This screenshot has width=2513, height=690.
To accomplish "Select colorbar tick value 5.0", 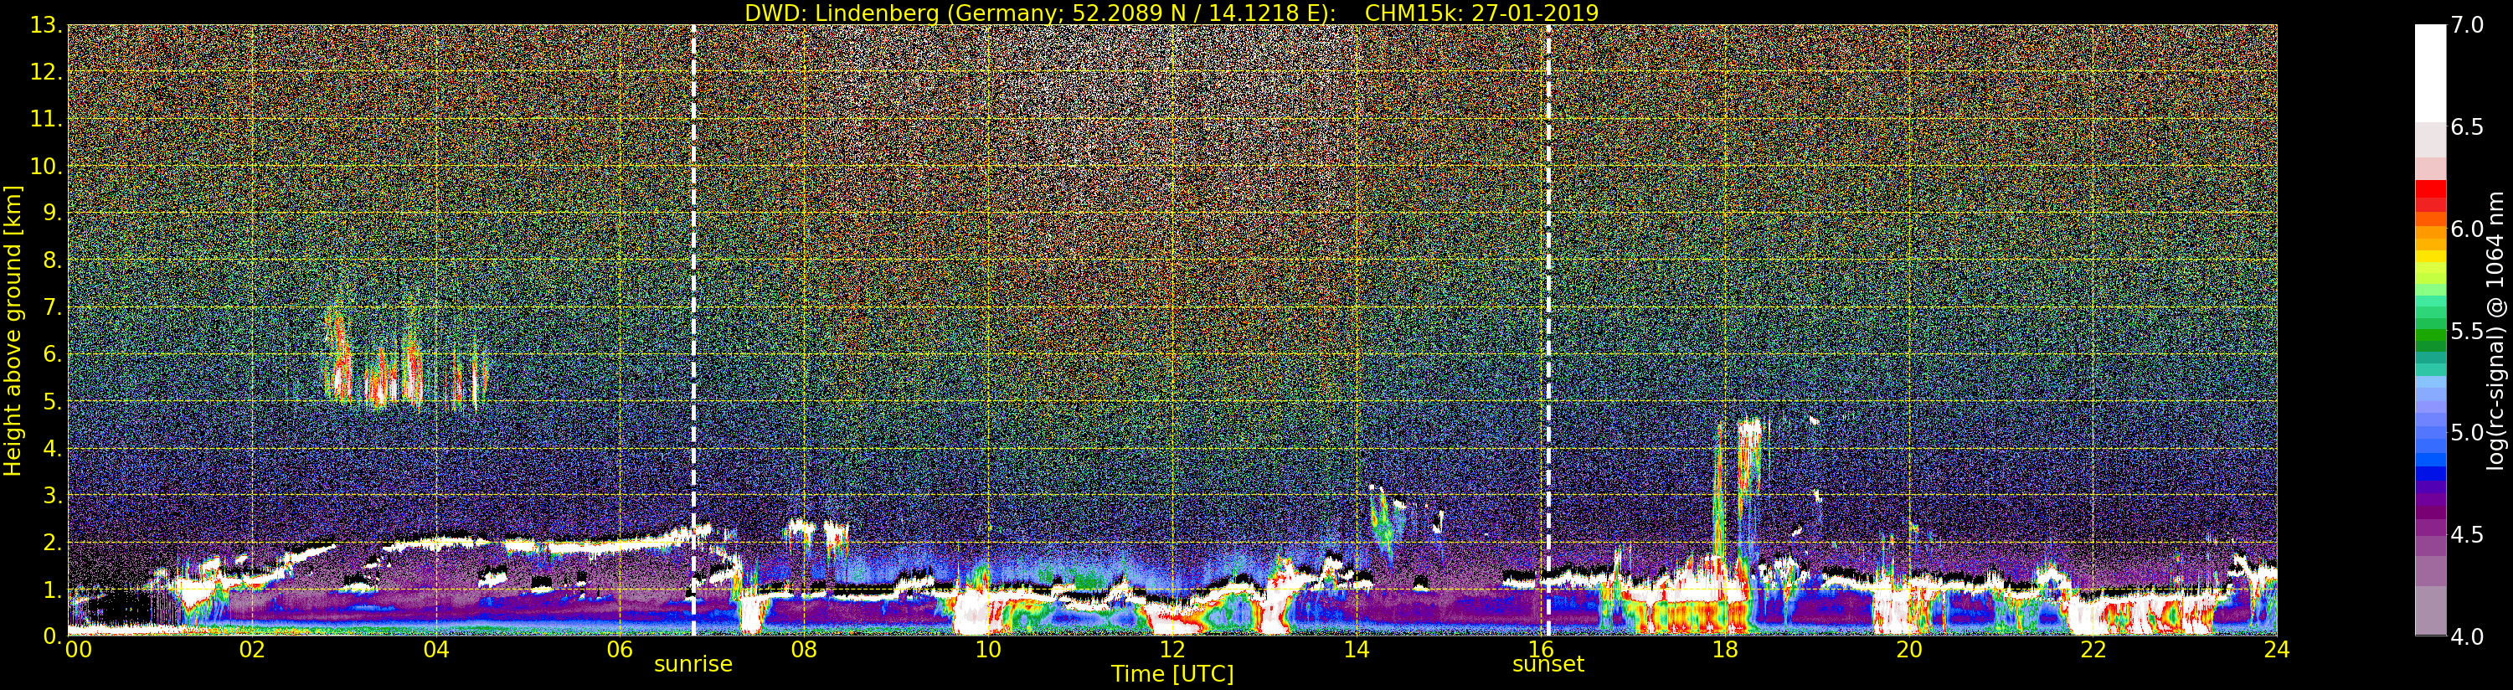I will tap(2466, 433).
